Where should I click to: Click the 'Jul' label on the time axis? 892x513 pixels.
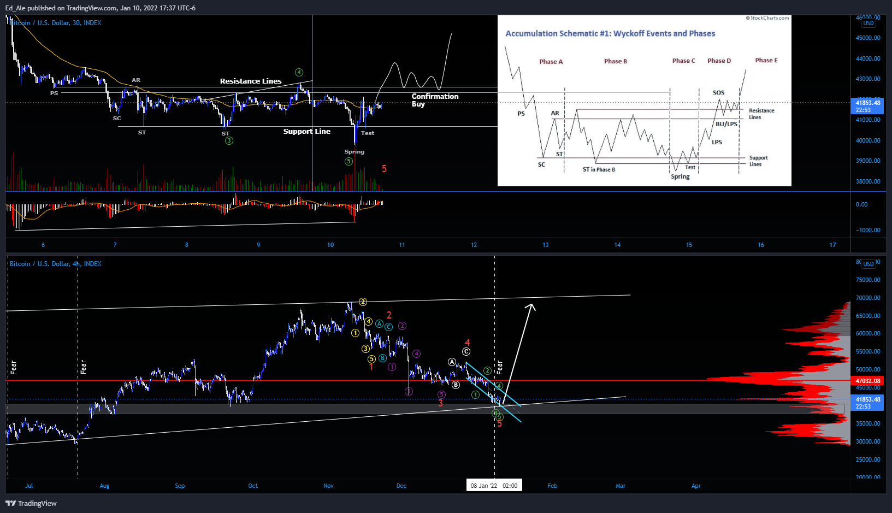(29, 486)
